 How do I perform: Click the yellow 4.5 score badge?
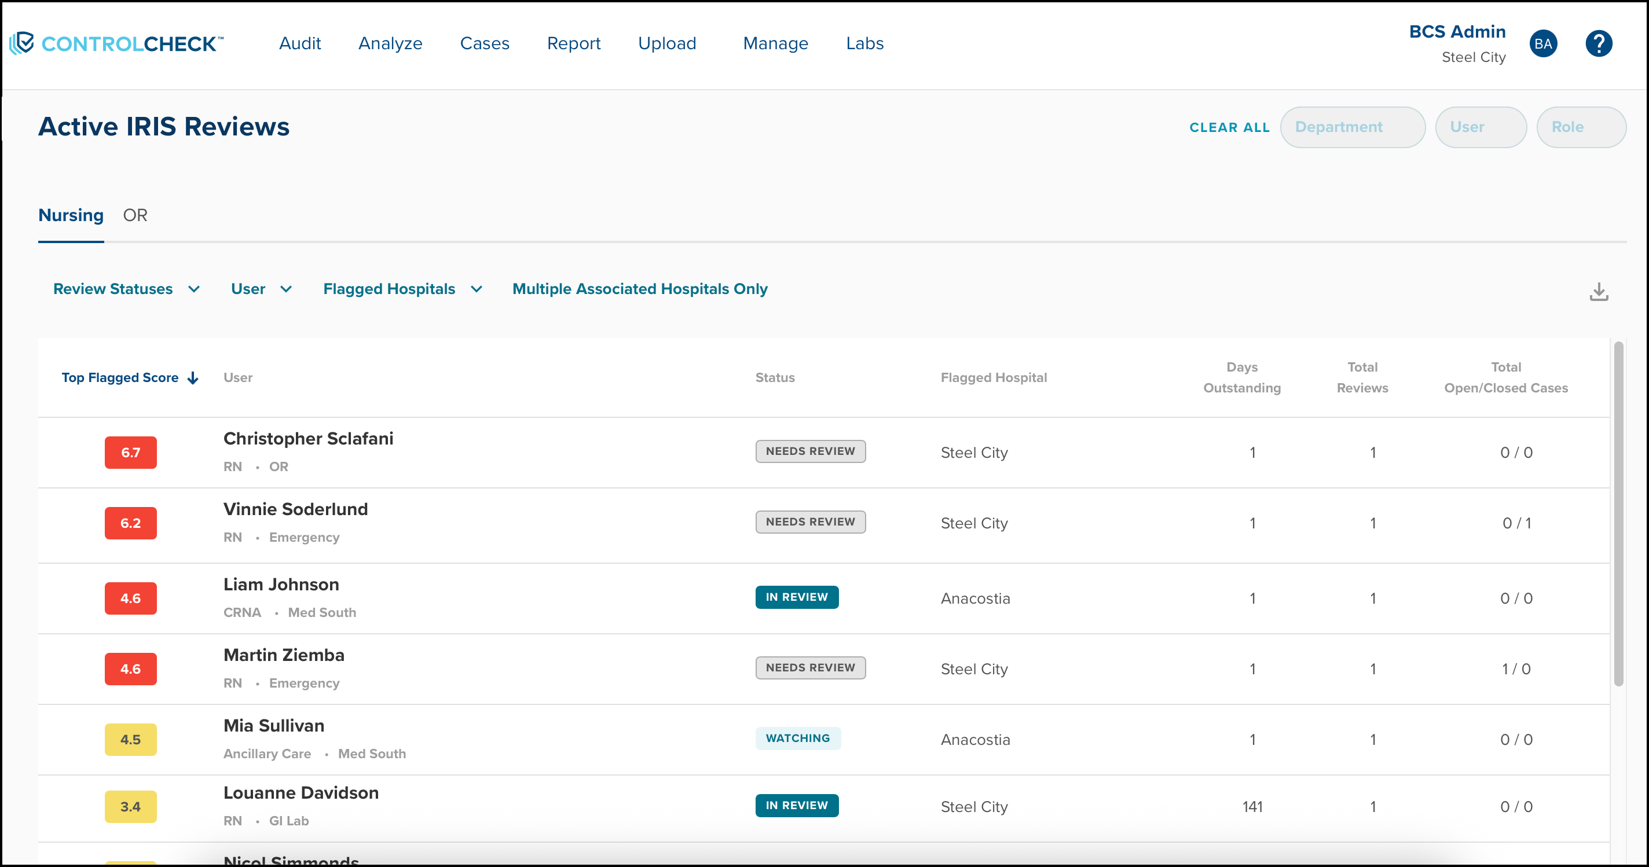[x=131, y=739]
